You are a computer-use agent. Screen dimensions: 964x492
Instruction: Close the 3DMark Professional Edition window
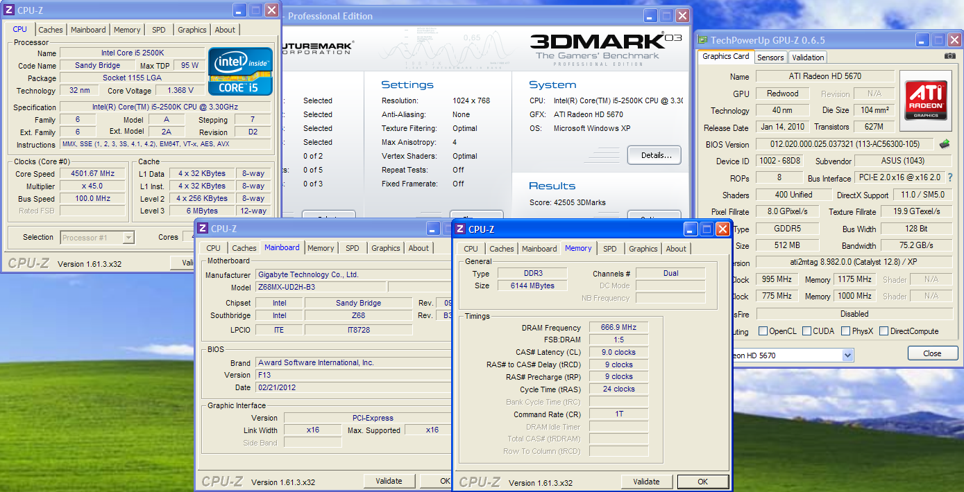[x=682, y=15]
